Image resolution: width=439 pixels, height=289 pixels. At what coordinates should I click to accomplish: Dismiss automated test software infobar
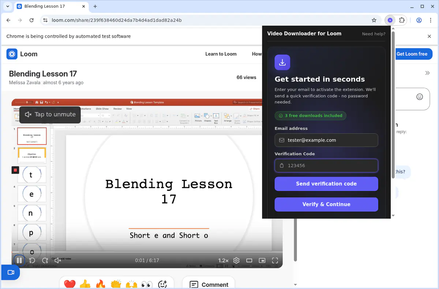point(429,36)
